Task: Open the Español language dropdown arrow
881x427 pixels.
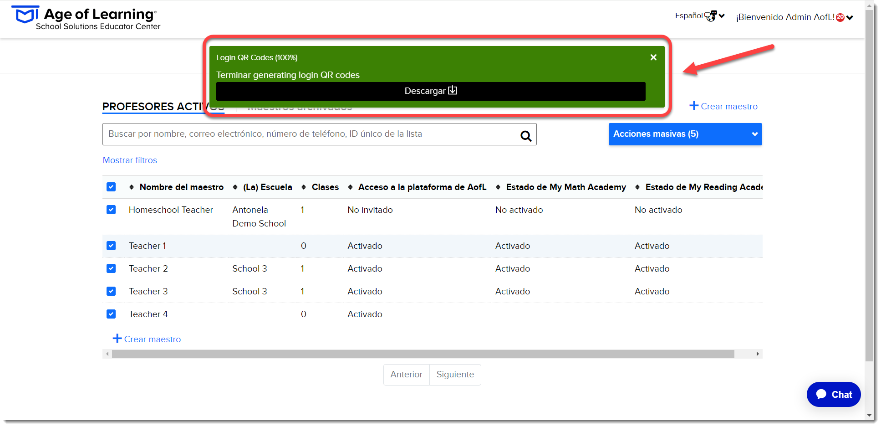Action: point(722,16)
